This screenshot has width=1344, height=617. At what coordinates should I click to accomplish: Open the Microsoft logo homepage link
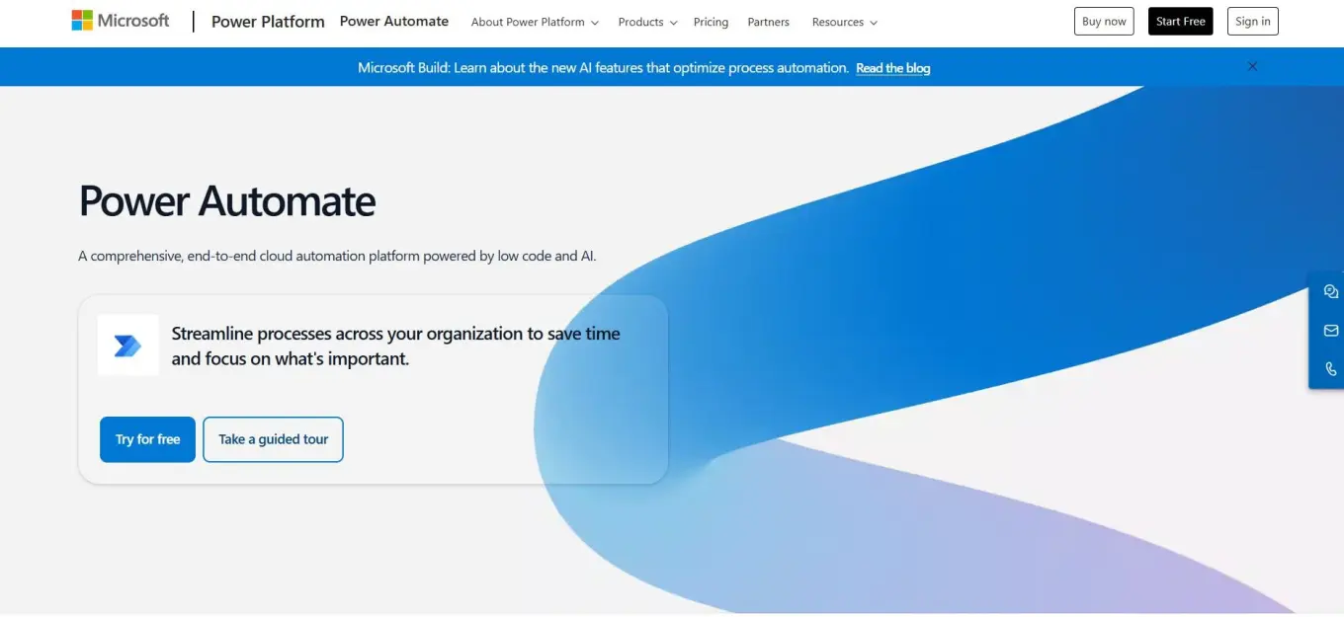(x=121, y=21)
